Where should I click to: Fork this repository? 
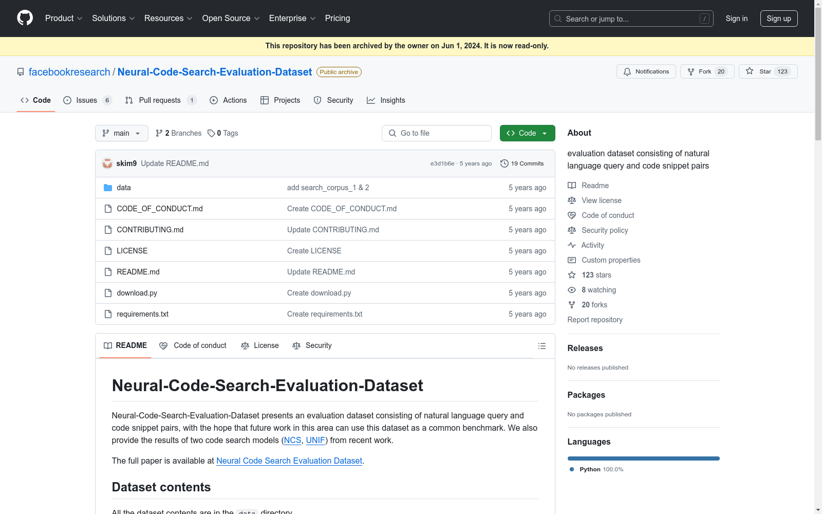[x=707, y=71]
